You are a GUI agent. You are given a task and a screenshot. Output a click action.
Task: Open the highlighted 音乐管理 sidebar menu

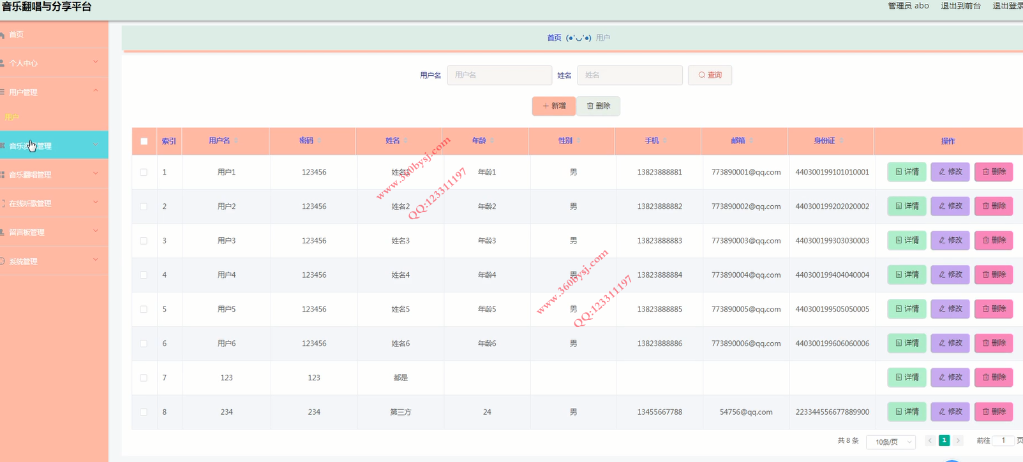[54, 145]
